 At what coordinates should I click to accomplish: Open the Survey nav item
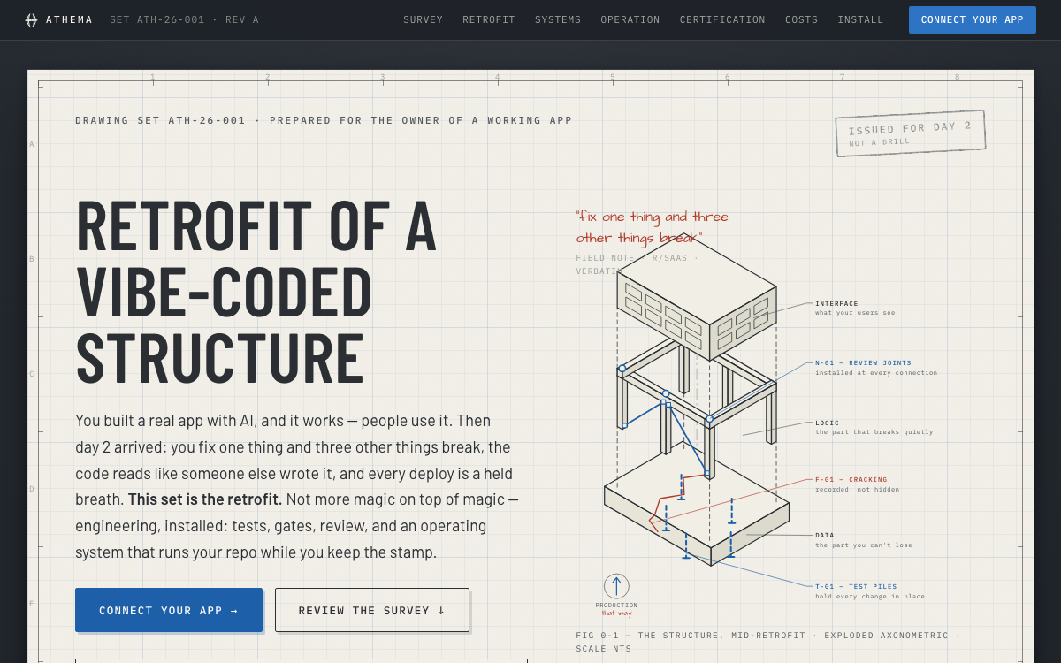click(423, 19)
